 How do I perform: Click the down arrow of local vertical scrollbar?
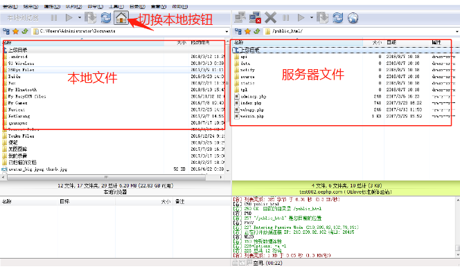point(227,170)
